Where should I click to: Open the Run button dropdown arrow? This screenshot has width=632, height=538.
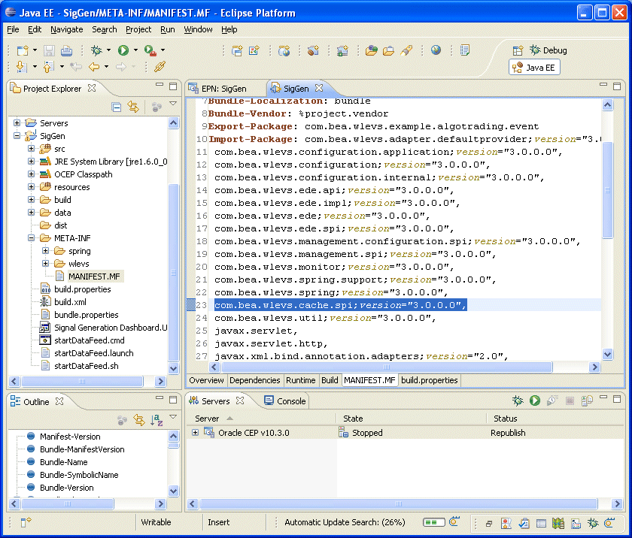pos(135,50)
